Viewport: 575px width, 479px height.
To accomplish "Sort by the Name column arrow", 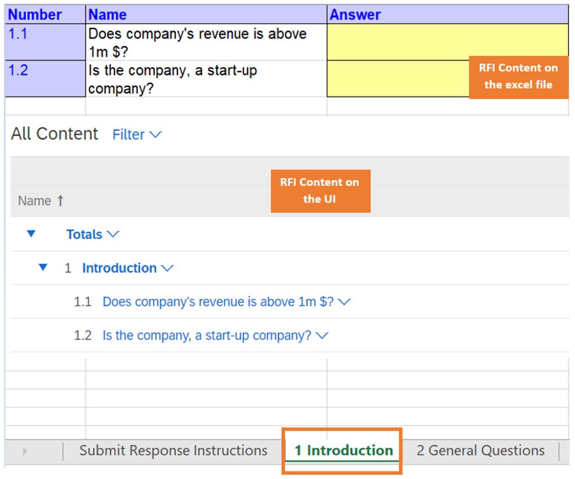I will tap(60, 201).
